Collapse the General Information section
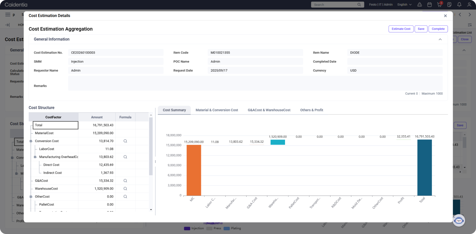Screen dimensions: 476x234 pos(440,39)
